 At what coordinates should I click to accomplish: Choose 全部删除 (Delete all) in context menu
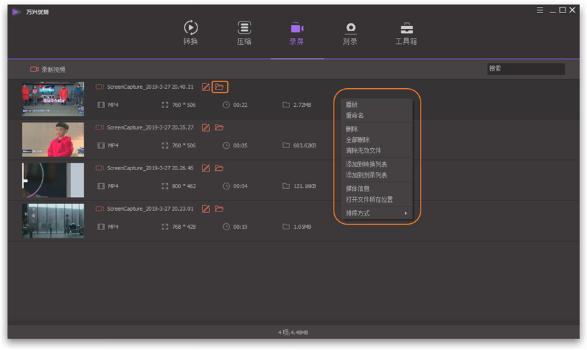tap(358, 140)
